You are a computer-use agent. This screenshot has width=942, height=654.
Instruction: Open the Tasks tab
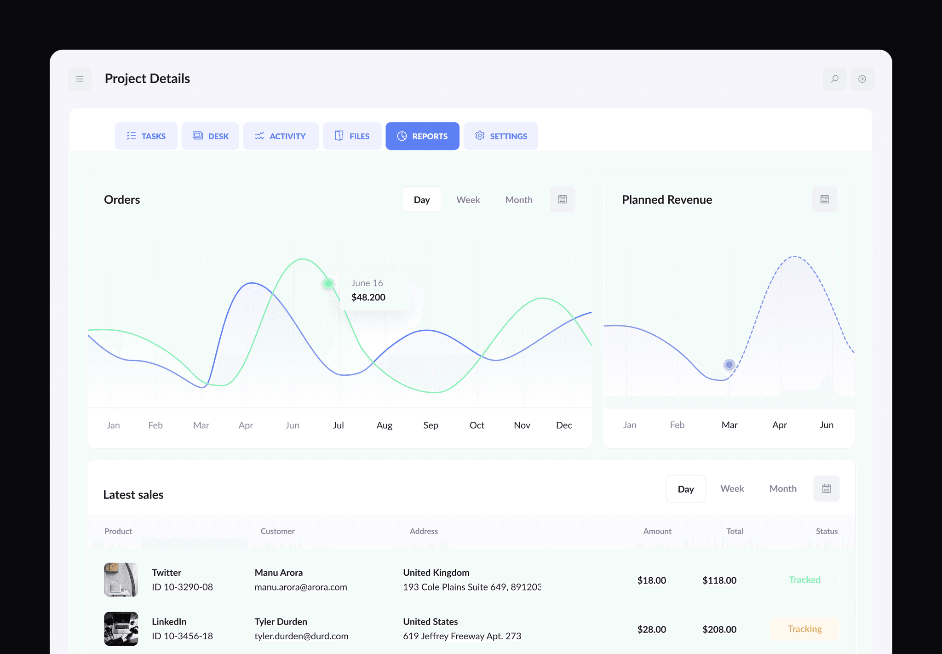(x=146, y=136)
